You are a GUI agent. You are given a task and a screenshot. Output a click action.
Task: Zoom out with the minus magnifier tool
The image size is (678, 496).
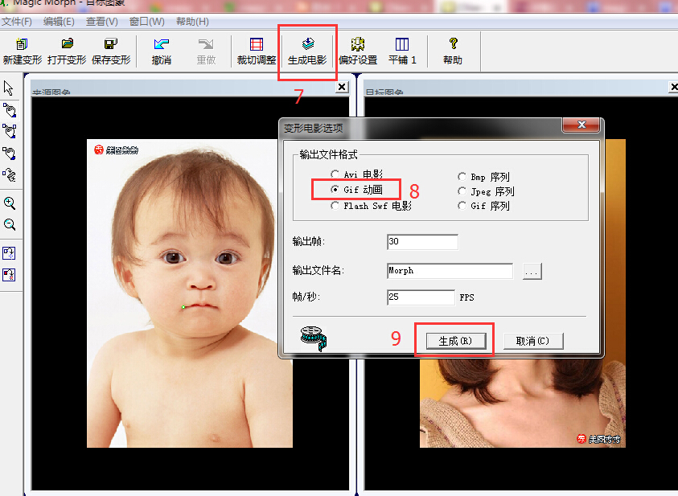[9, 224]
